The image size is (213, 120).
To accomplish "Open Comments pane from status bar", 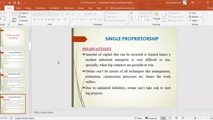I will point(151,118).
